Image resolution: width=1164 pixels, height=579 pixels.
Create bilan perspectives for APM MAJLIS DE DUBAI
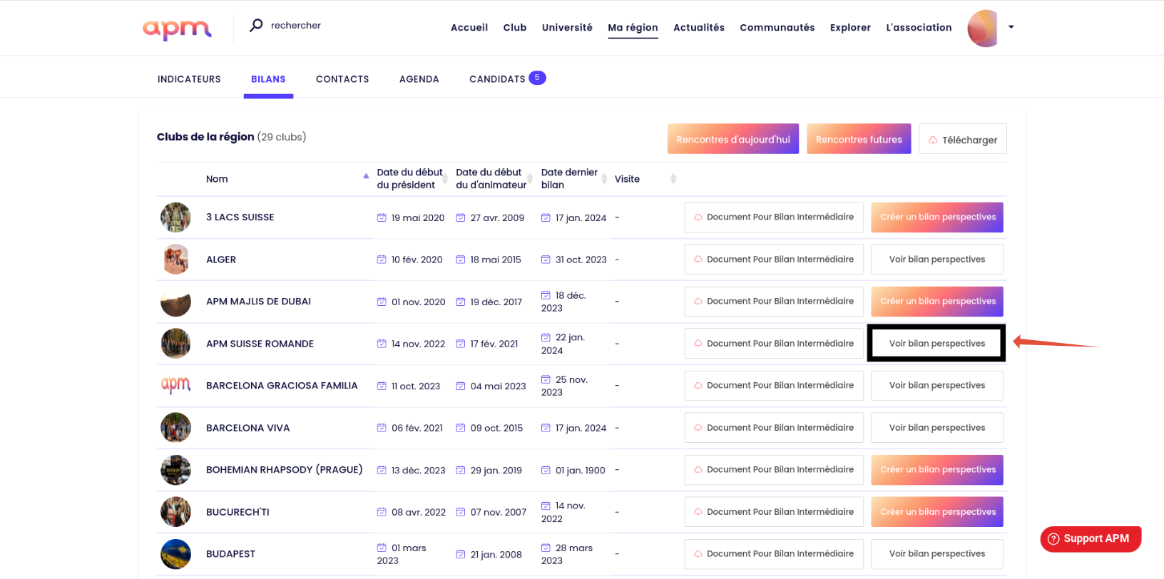(x=937, y=302)
